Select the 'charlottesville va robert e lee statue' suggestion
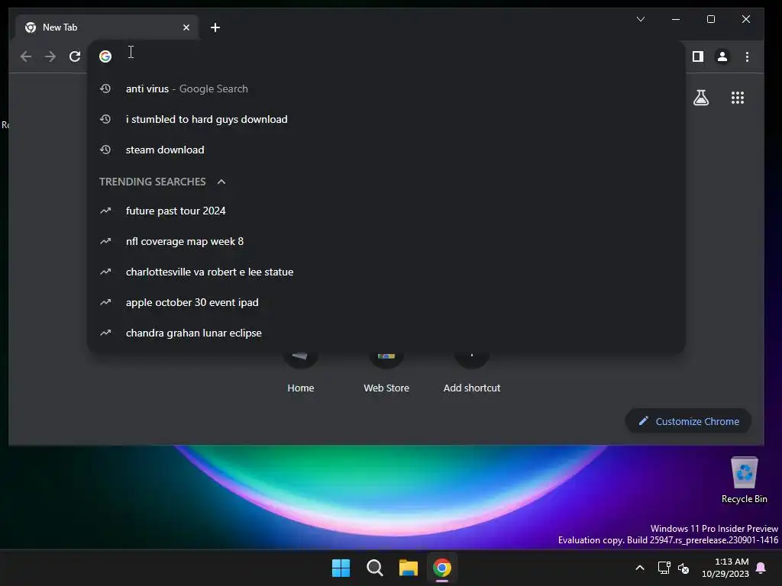782x586 pixels. [386, 272]
